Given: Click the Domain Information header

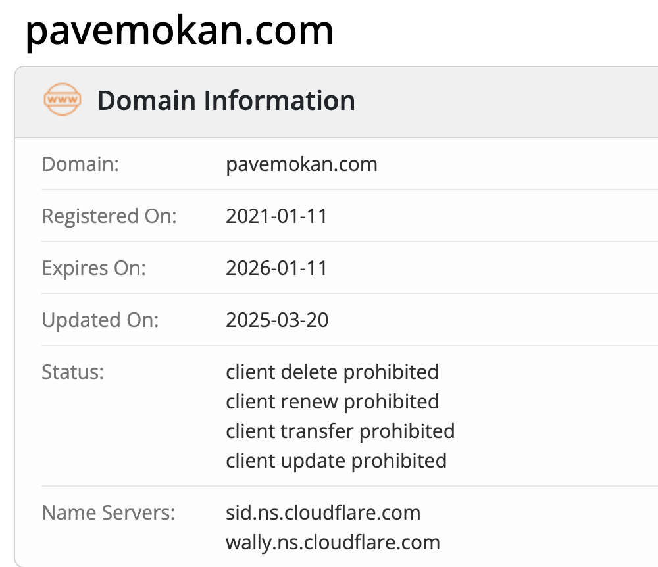Looking at the screenshot, I should pos(226,101).
